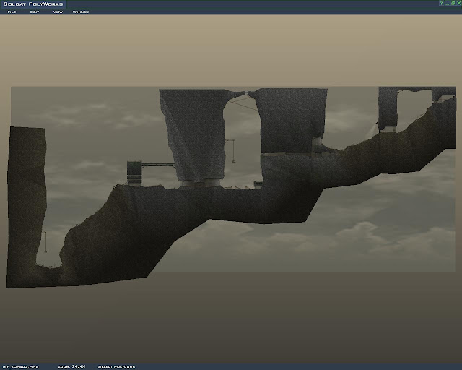
Task: Open the Window menu
Action: coord(81,12)
